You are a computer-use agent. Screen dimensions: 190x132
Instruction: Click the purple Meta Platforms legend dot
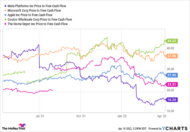point(4,6)
